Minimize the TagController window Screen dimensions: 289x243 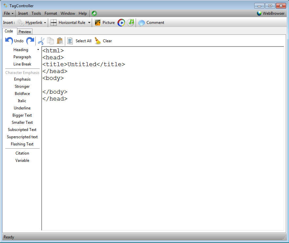coord(259,6)
